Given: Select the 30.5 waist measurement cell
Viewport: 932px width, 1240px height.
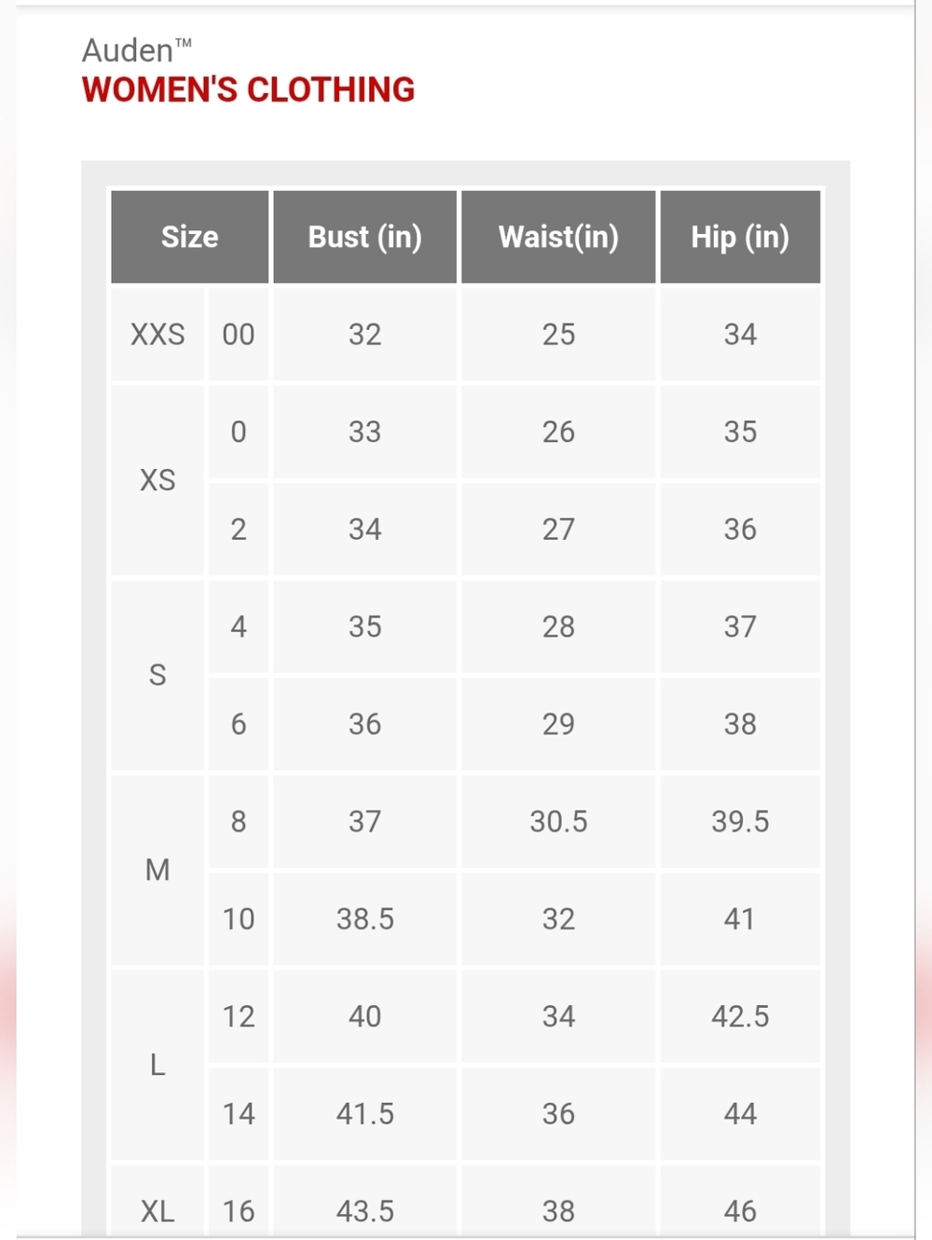Looking at the screenshot, I should click(558, 821).
